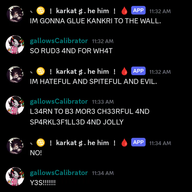Click the APP badge on the NO! message
The height and width of the screenshot is (192, 192).
point(138,142)
